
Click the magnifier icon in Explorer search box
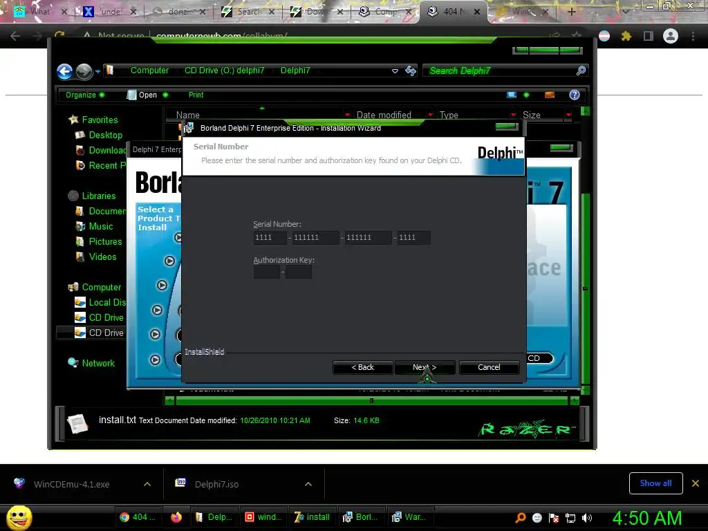click(x=581, y=71)
